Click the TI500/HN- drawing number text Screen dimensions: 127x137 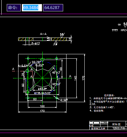[120, 128]
